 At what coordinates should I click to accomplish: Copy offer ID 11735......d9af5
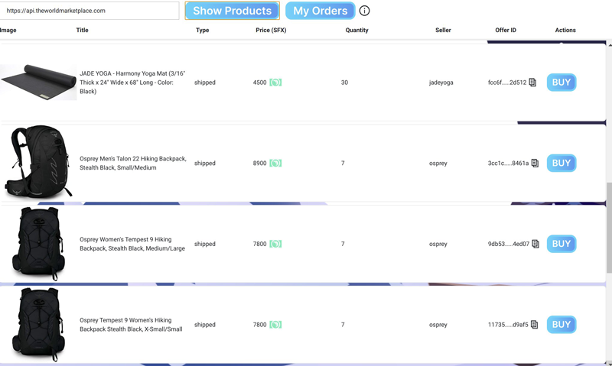pos(534,324)
